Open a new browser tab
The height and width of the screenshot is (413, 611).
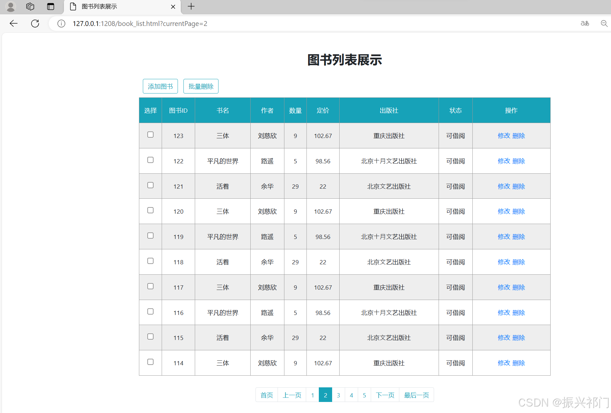(191, 6)
